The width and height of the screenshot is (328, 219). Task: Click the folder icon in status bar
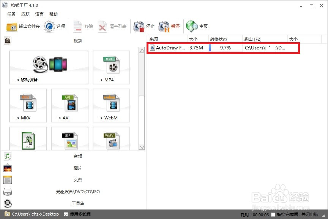click(7, 214)
